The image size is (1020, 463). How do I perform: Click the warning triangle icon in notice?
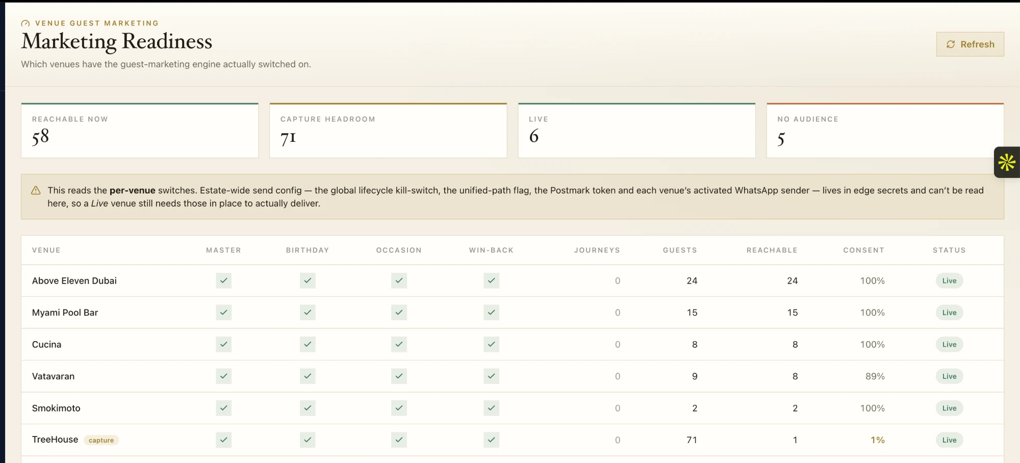(x=36, y=190)
